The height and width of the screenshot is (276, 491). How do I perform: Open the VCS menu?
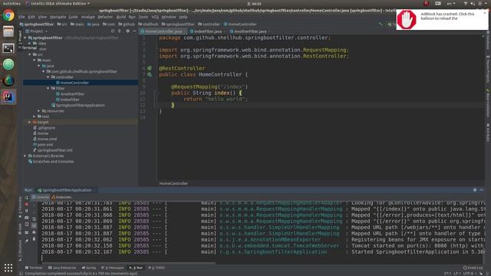(155, 17)
